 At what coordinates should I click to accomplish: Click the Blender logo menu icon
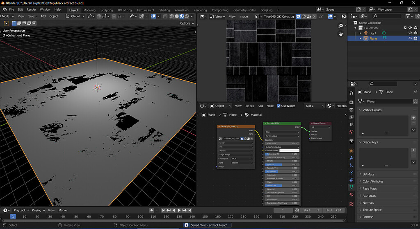(x=5, y=9)
